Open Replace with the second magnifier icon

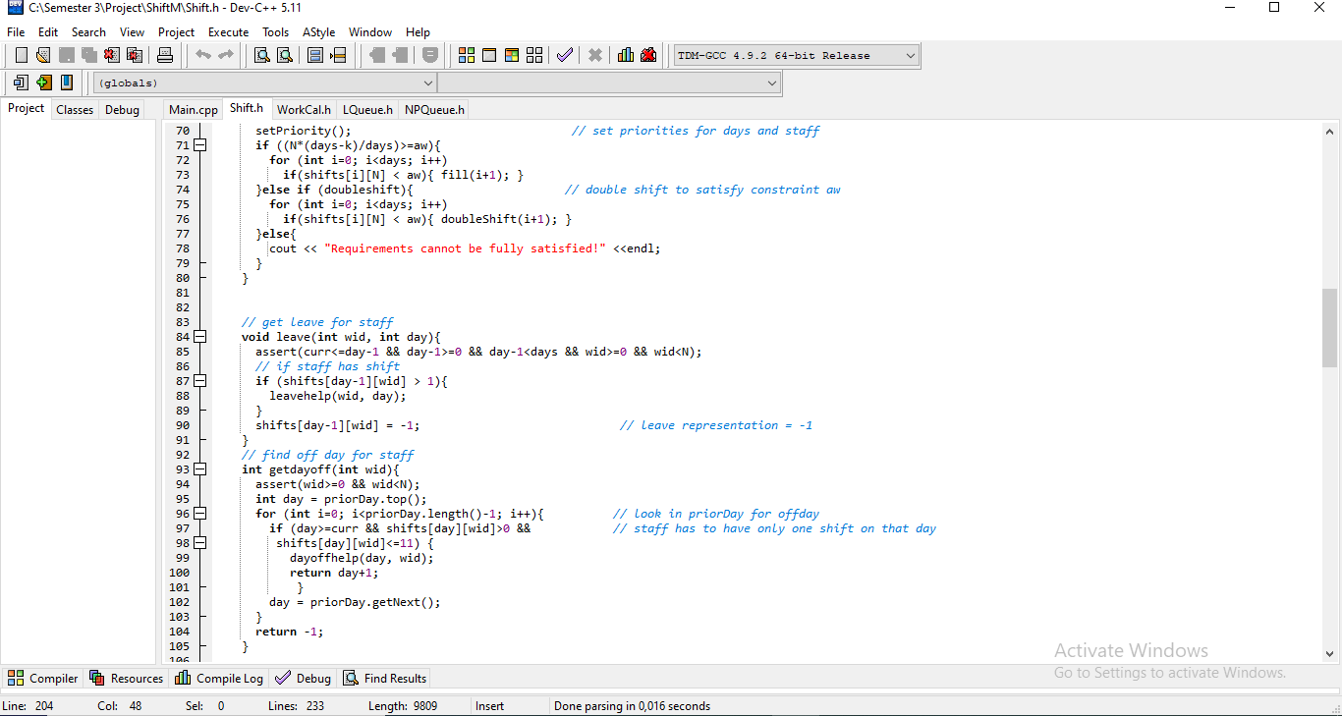(x=284, y=55)
